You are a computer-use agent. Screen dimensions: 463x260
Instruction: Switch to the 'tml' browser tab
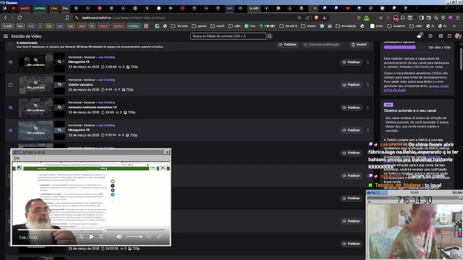tap(230, 8)
